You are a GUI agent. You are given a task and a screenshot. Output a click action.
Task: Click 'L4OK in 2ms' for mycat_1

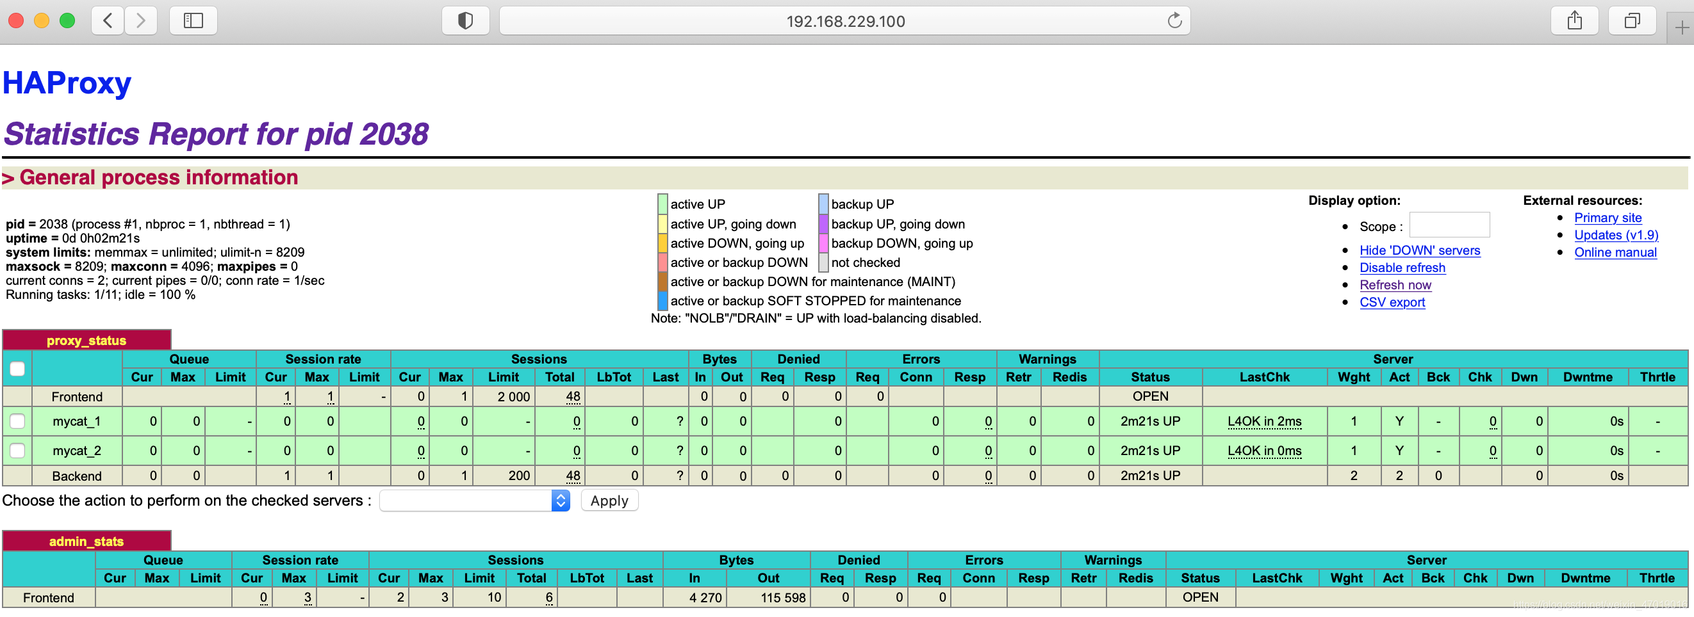1264,421
